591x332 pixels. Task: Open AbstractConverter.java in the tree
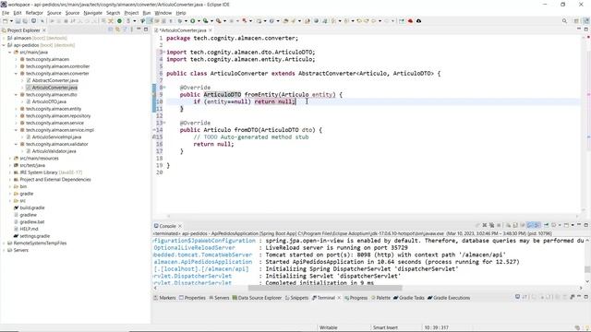[x=55, y=80]
